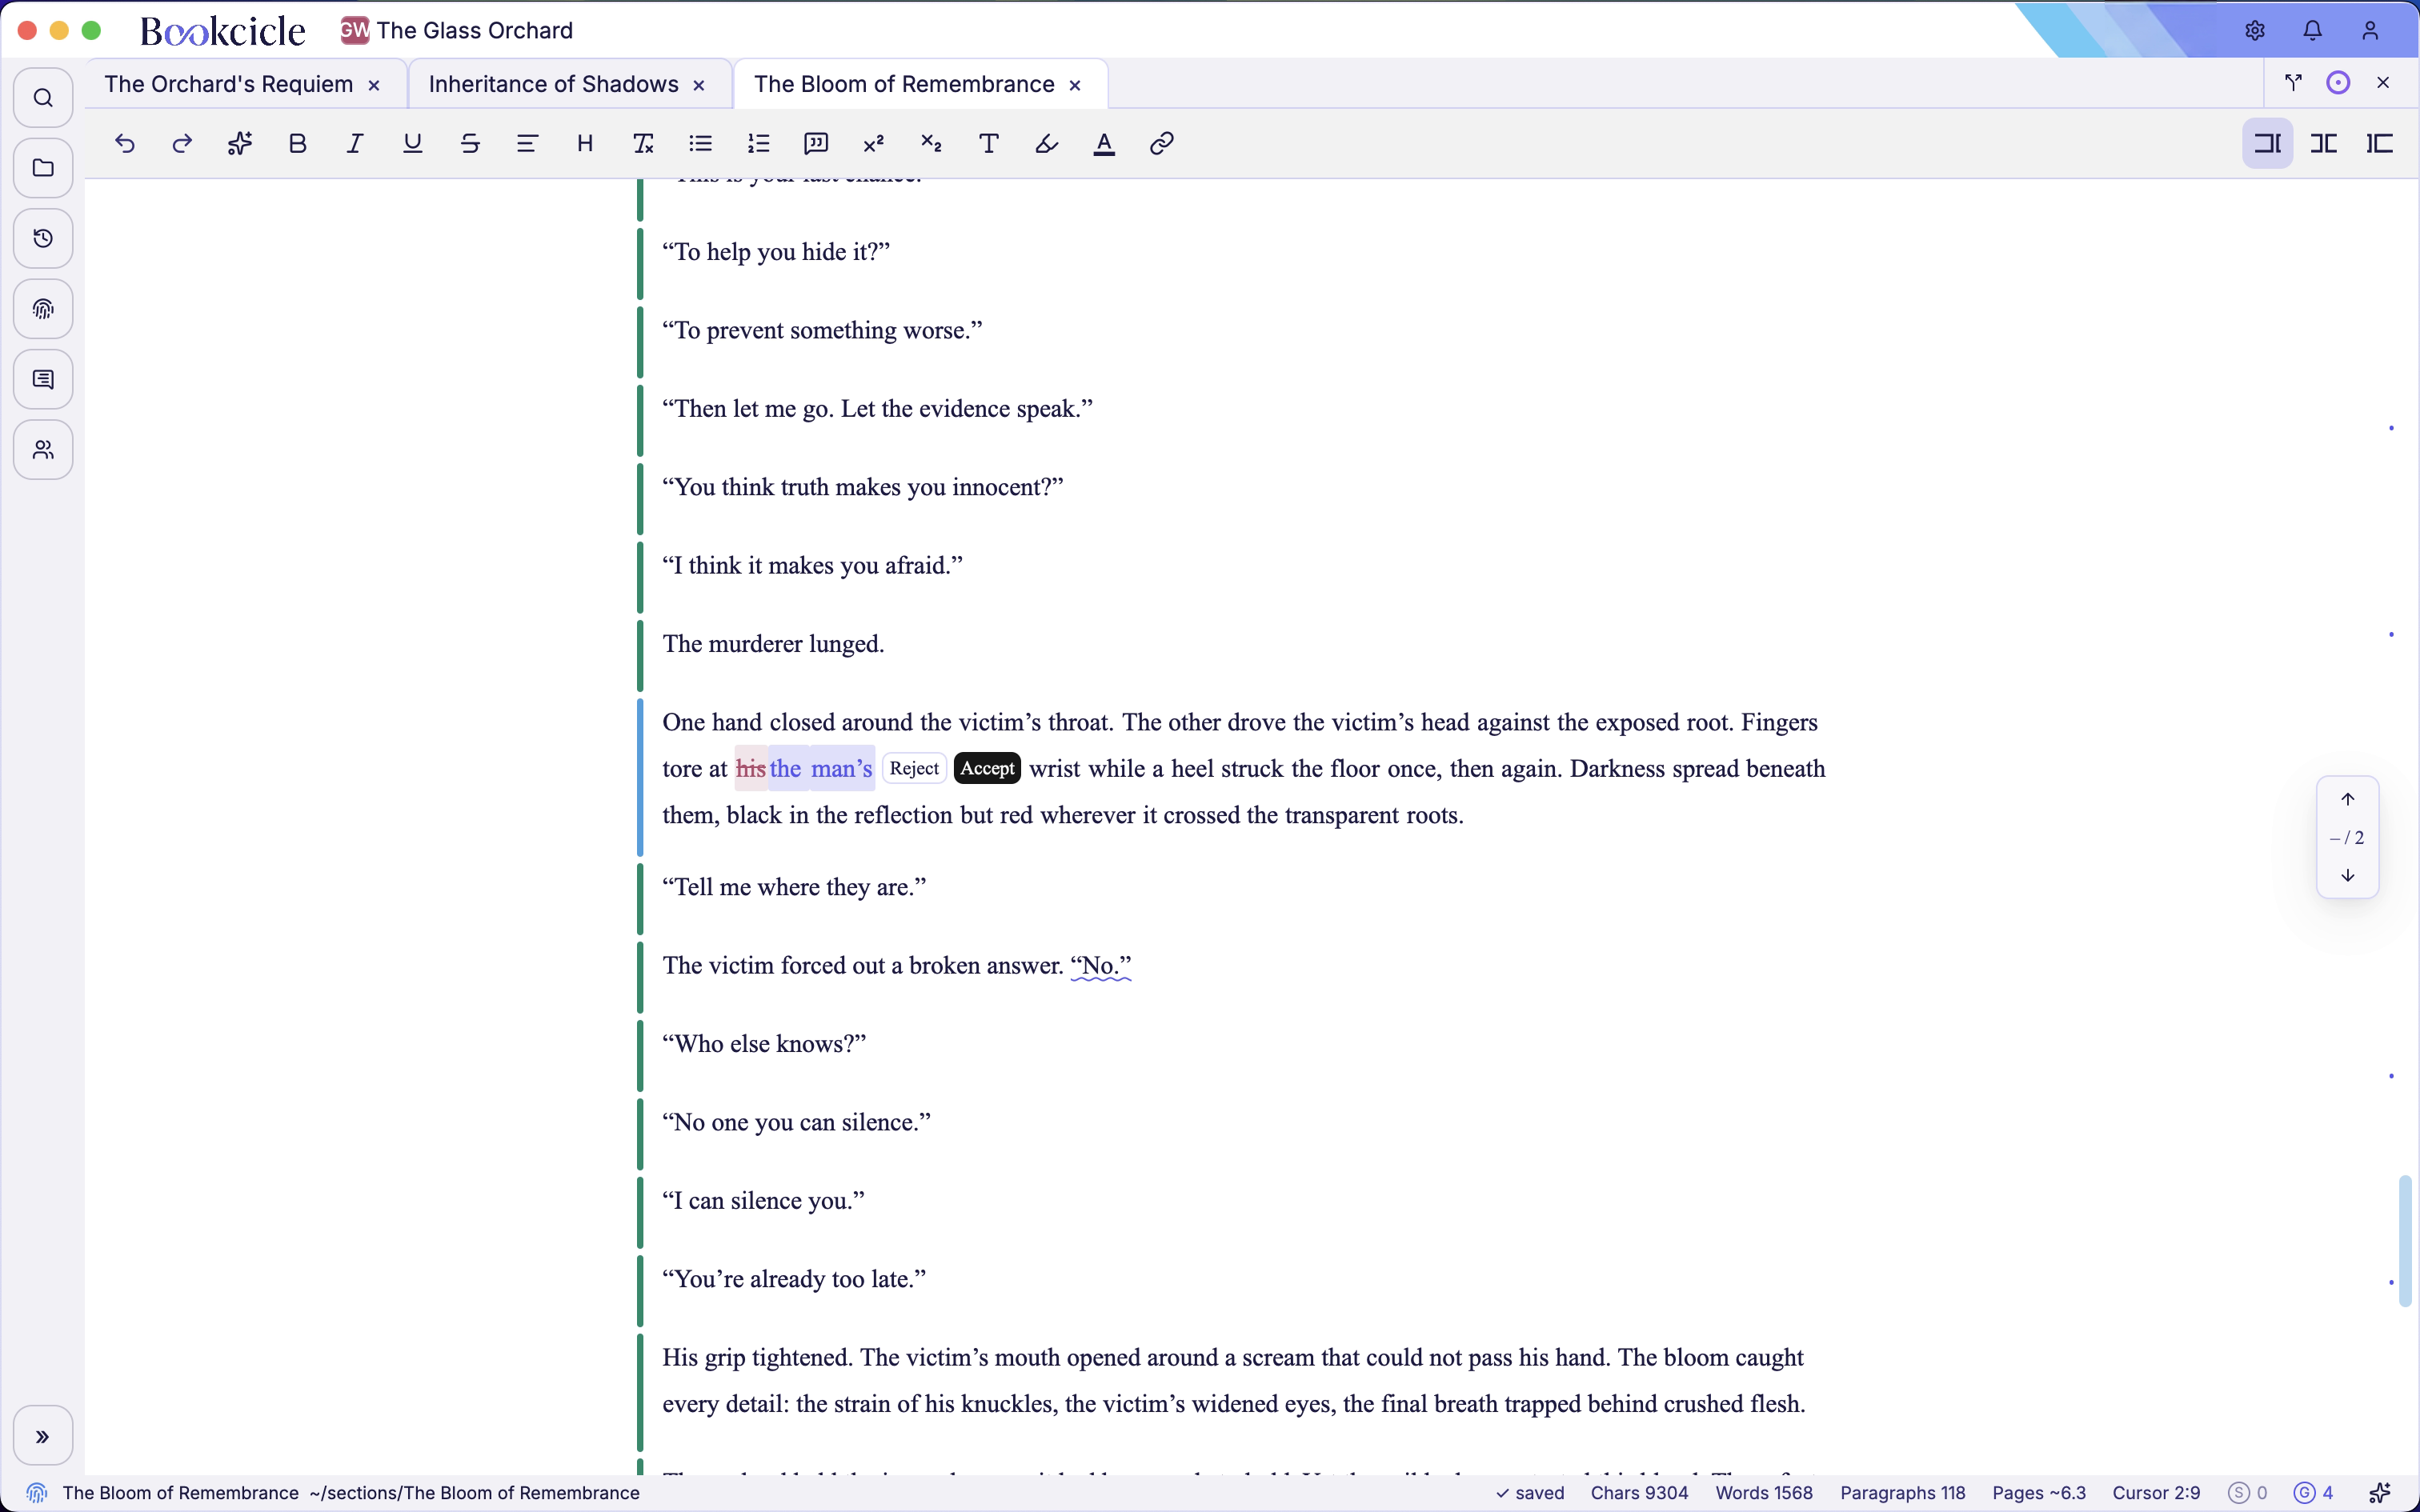Click the Words 1568 counter
2420x1512 pixels.
point(1764,1493)
